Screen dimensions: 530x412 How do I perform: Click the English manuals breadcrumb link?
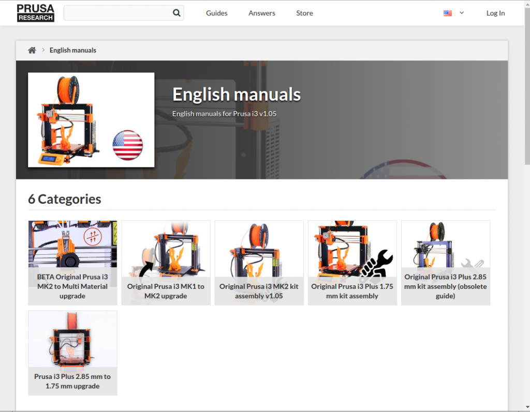coord(72,50)
